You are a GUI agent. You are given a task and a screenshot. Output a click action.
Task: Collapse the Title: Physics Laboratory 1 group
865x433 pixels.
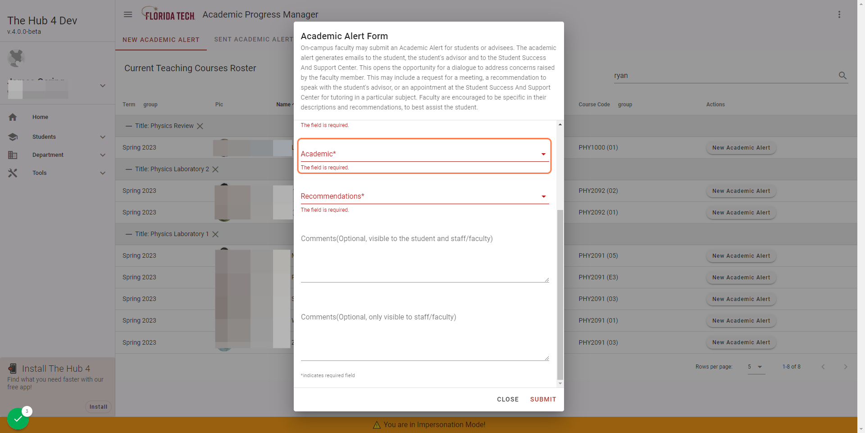(129, 234)
